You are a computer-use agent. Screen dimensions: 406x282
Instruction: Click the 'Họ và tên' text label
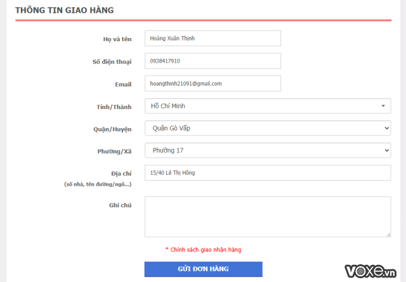click(x=117, y=39)
